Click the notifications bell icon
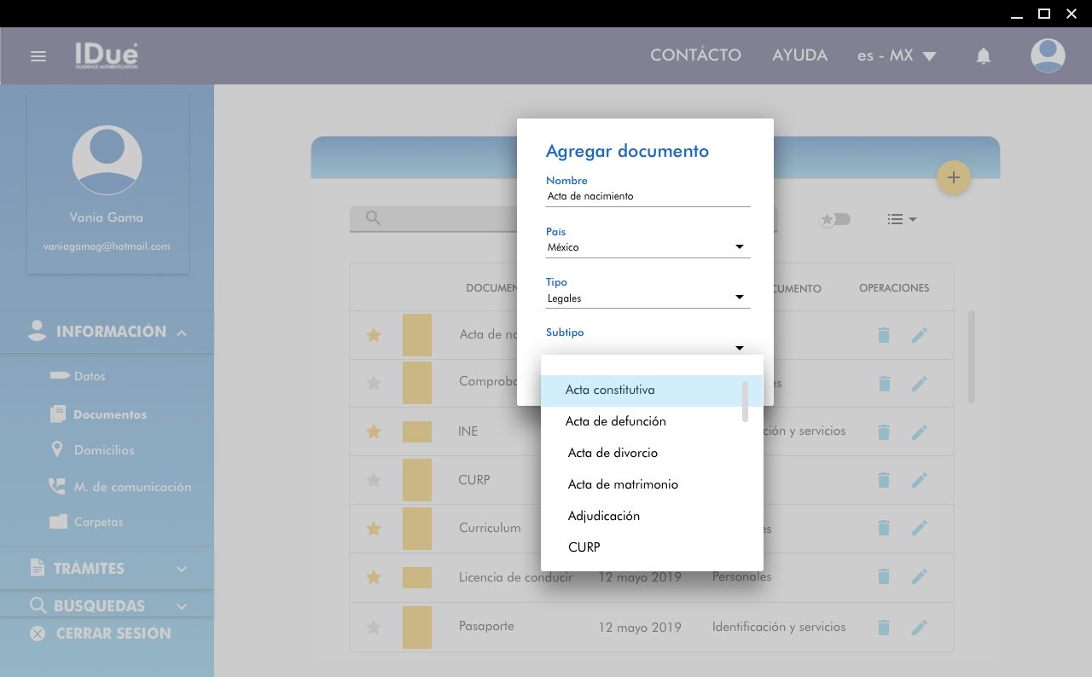1092x677 pixels. click(x=984, y=56)
